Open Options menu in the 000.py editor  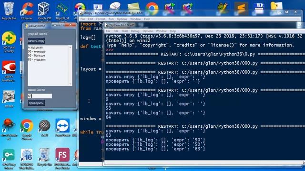tap(122, 19)
